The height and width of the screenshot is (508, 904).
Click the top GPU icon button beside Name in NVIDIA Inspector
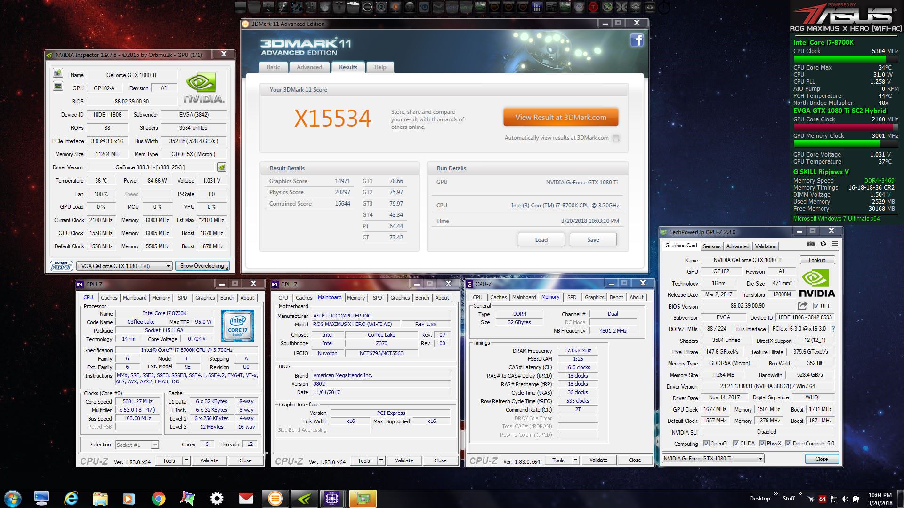[58, 73]
